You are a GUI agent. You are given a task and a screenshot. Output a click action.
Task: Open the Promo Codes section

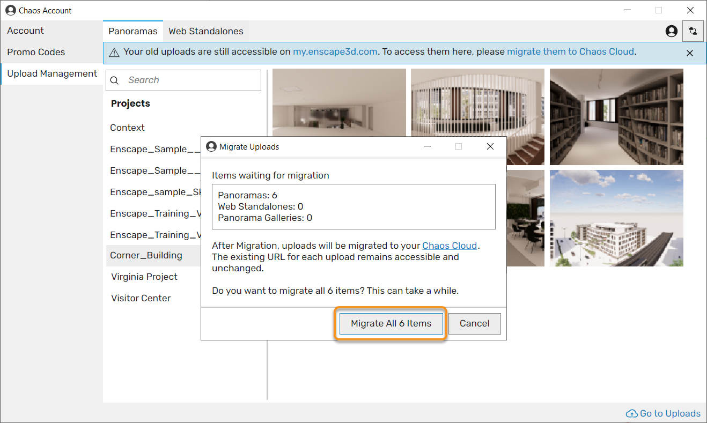(51, 53)
